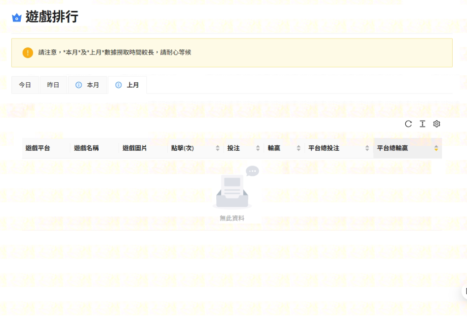Open the row density (column height) icon
The height and width of the screenshot is (321, 467).
click(x=423, y=124)
